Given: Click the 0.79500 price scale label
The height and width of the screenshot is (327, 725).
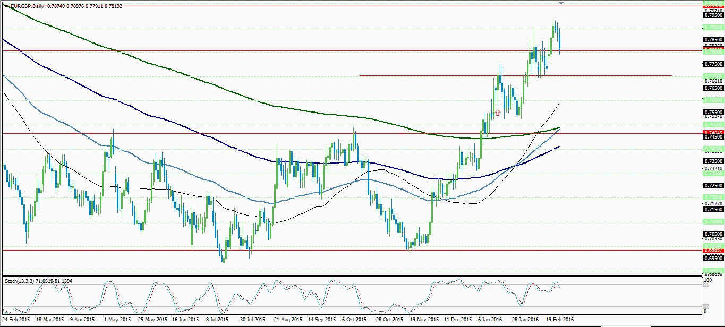Looking at the screenshot, I should click(x=712, y=15).
